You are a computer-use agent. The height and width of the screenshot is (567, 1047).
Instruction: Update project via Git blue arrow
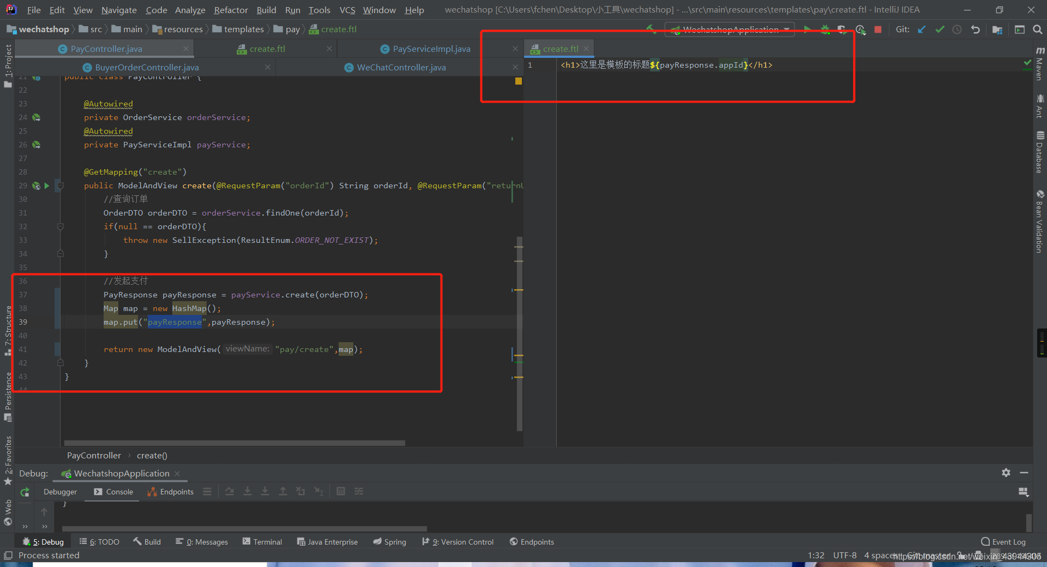(922, 29)
